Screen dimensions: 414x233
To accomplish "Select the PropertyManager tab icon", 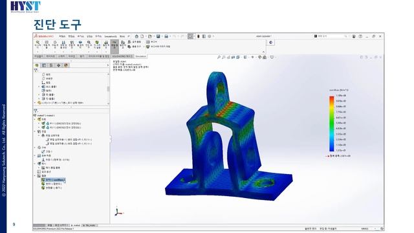I will [x=44, y=65].
